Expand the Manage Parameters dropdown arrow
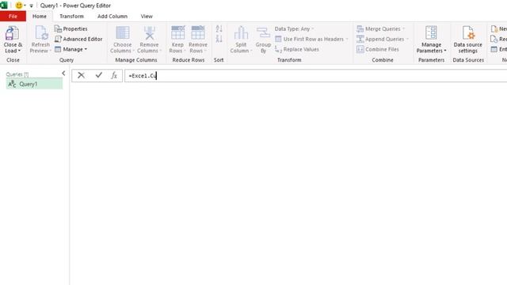507x285 pixels. (x=445, y=51)
